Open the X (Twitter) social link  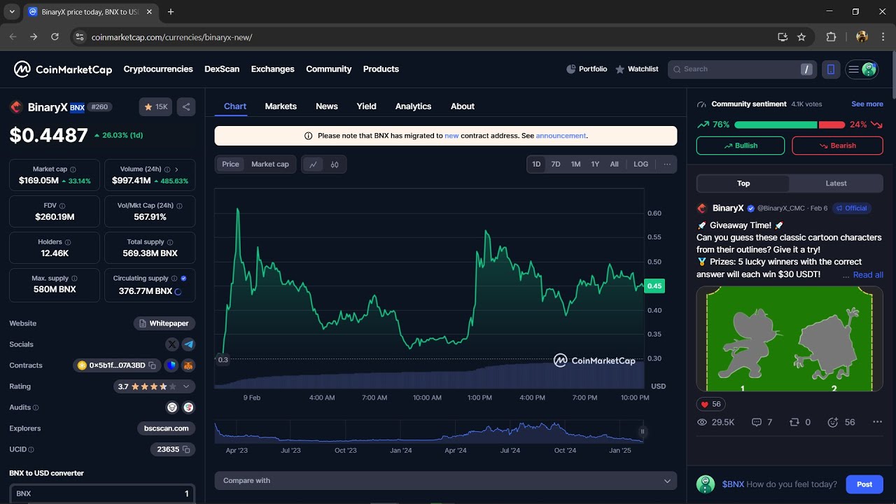(171, 344)
